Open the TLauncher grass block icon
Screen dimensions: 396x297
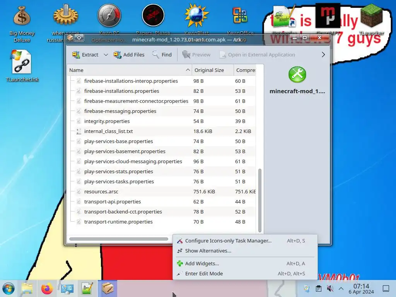click(x=371, y=16)
